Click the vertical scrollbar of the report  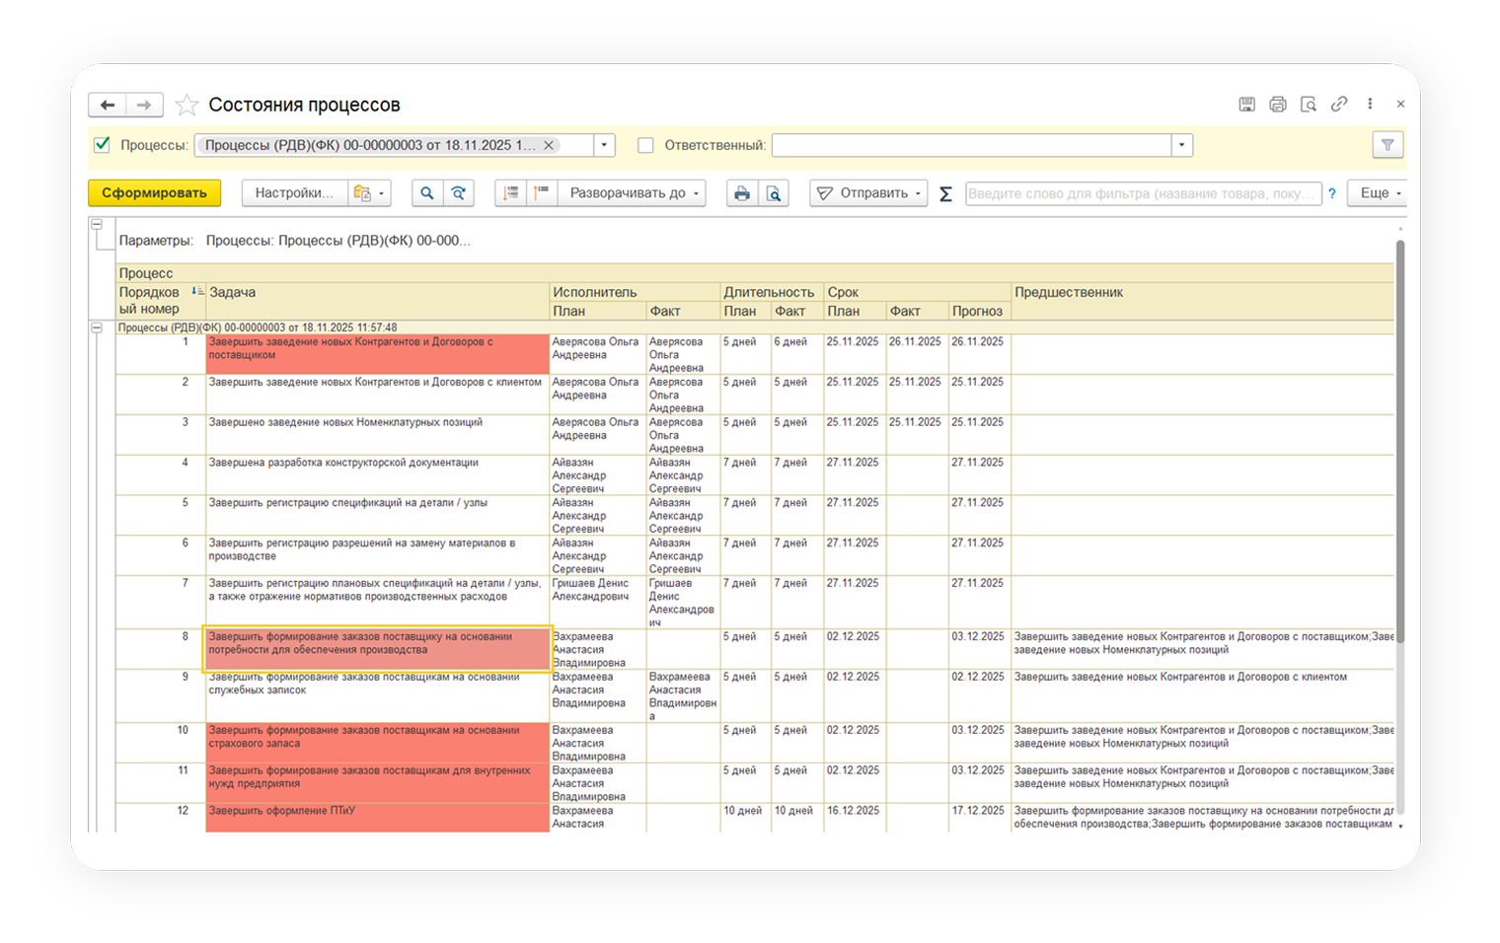[x=1399, y=444]
